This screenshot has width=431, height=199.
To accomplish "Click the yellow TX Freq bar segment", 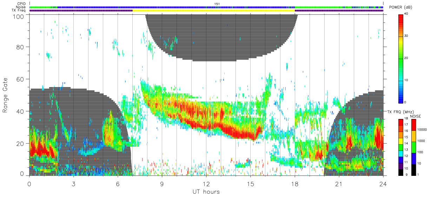I will (214, 11).
